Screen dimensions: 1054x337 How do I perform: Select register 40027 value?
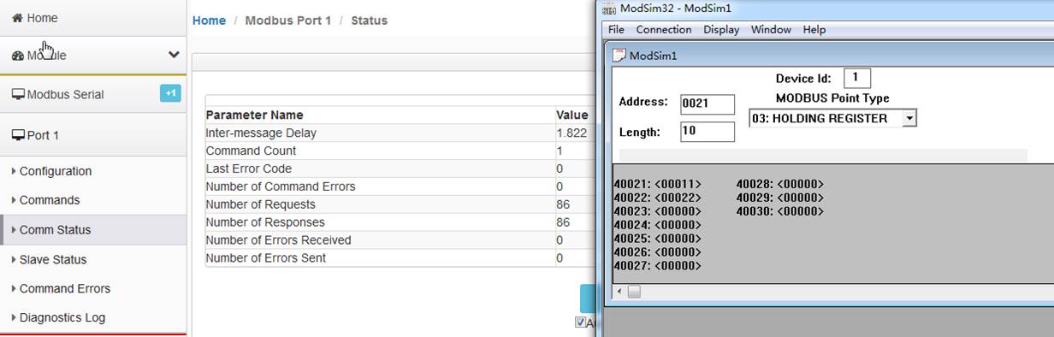point(678,266)
